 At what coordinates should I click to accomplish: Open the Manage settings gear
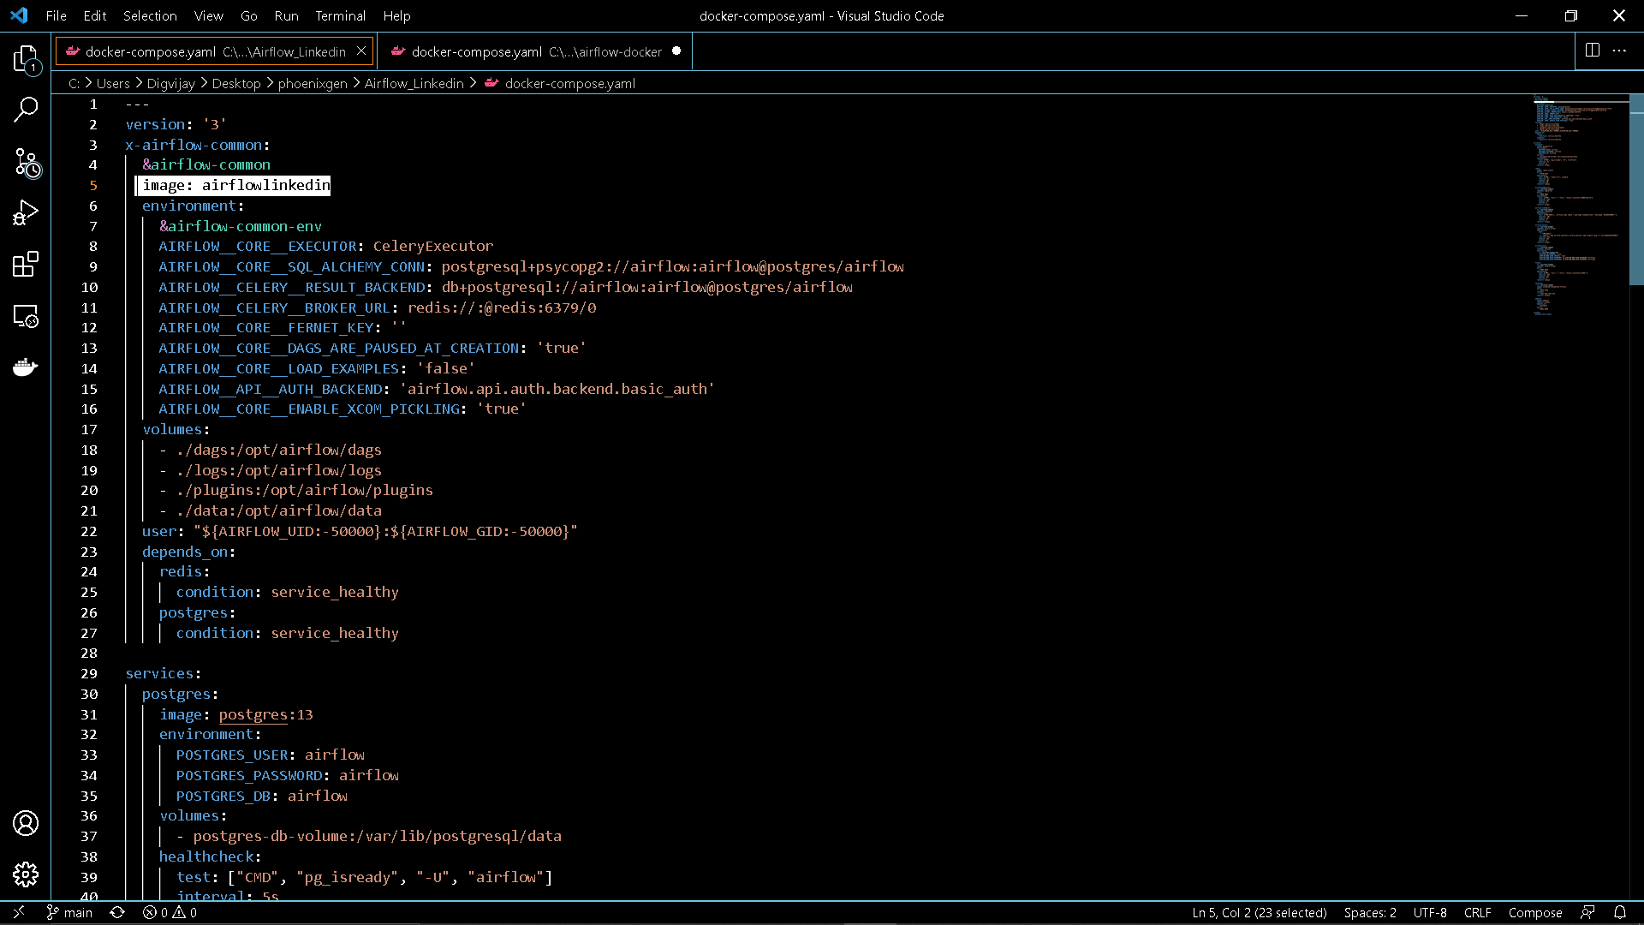26,874
